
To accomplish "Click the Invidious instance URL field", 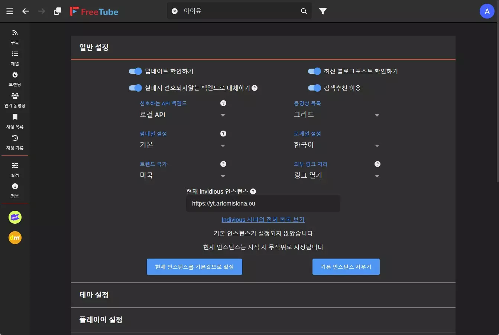I will [263, 204].
